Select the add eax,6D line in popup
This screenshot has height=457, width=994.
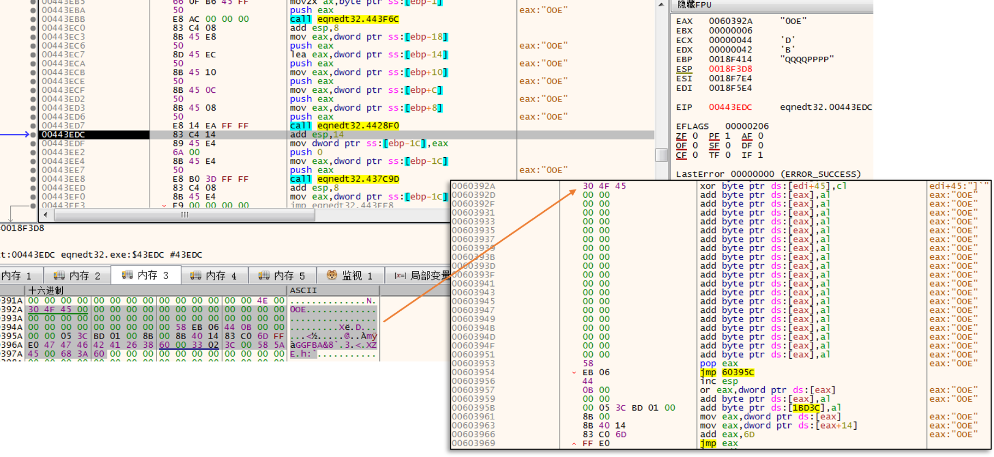point(727,435)
